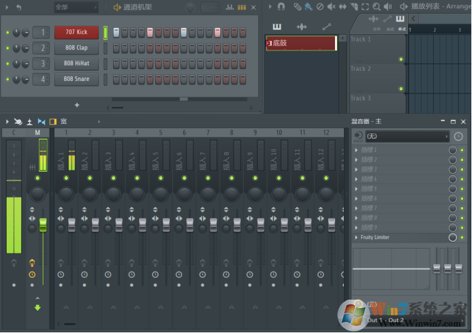Click the magnet snap icon in playlist toolbar

281,6
